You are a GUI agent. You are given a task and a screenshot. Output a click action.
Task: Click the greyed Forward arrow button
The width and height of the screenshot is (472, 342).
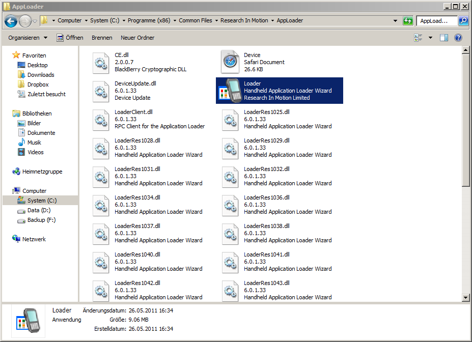pos(25,21)
